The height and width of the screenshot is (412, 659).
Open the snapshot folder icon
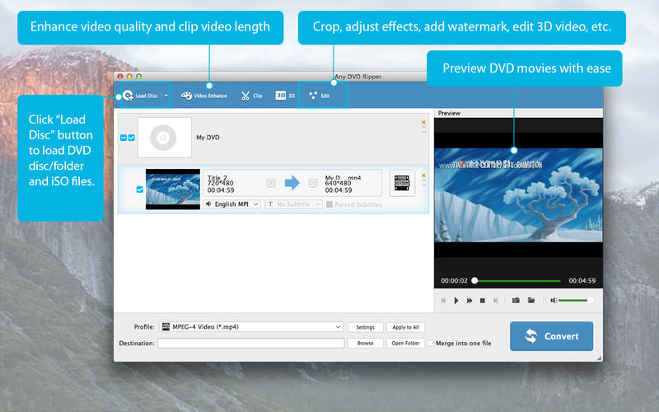click(531, 300)
